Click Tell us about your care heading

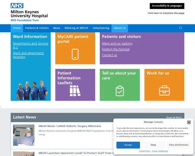(119, 75)
